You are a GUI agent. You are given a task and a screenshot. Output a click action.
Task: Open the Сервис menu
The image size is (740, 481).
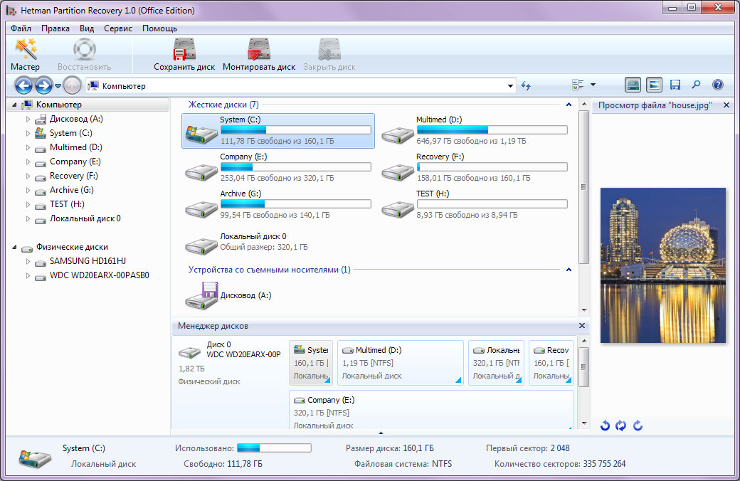[118, 28]
